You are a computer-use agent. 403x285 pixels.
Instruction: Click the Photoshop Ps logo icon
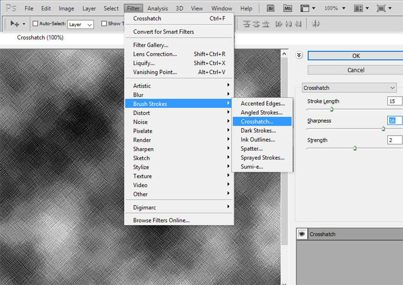[x=11, y=8]
